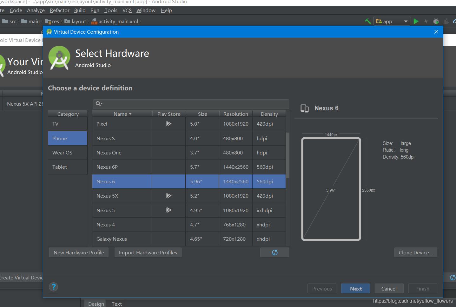Viewport: 456px width, 307px height.
Task: Select the Nexus 6 device row
Action: point(189,181)
